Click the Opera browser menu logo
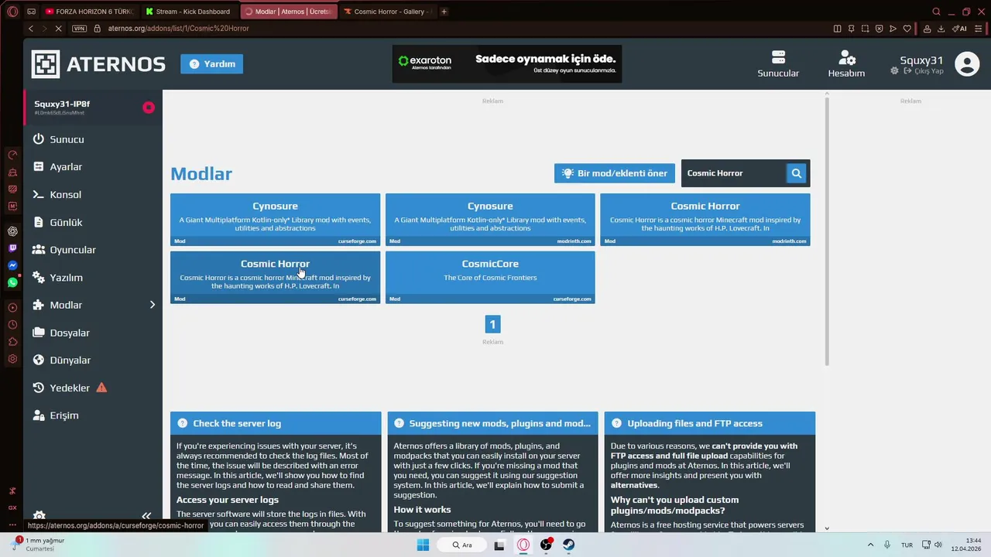The height and width of the screenshot is (557, 991). point(12,12)
